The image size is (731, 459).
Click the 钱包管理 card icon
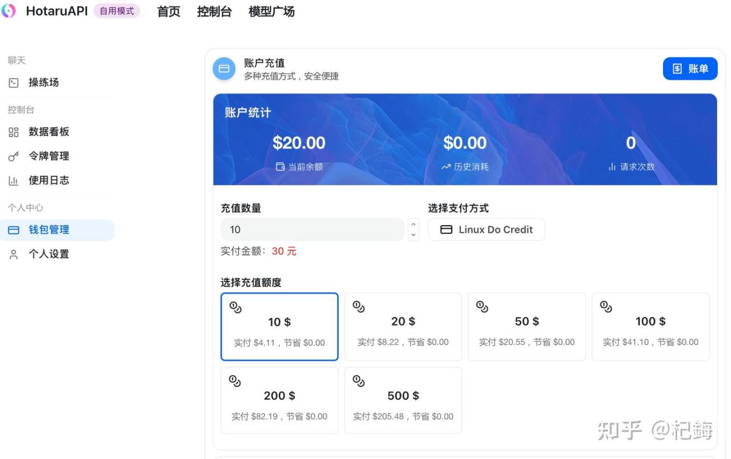click(x=14, y=230)
